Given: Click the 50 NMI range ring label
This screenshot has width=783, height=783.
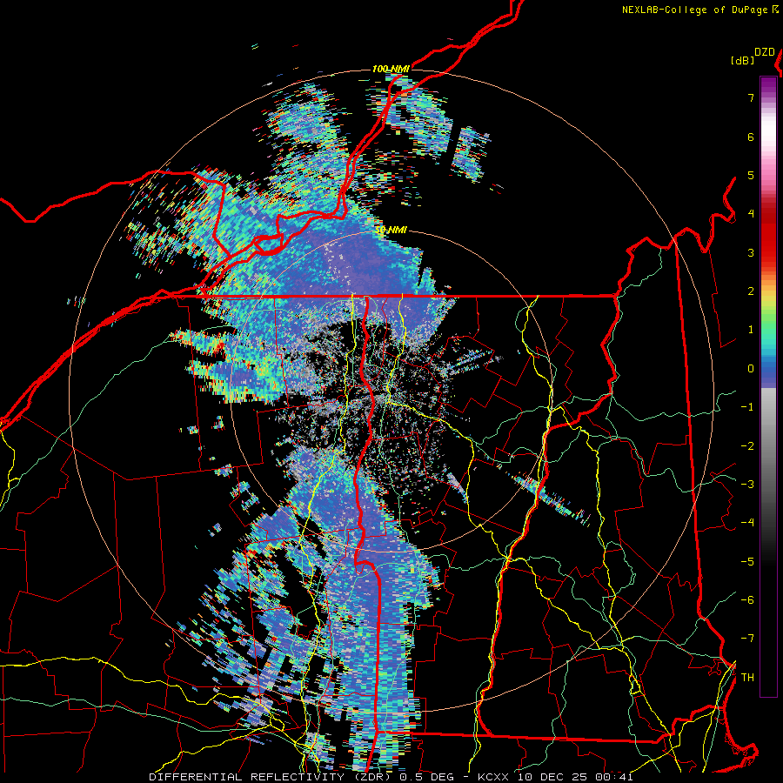Looking at the screenshot, I should tap(391, 231).
